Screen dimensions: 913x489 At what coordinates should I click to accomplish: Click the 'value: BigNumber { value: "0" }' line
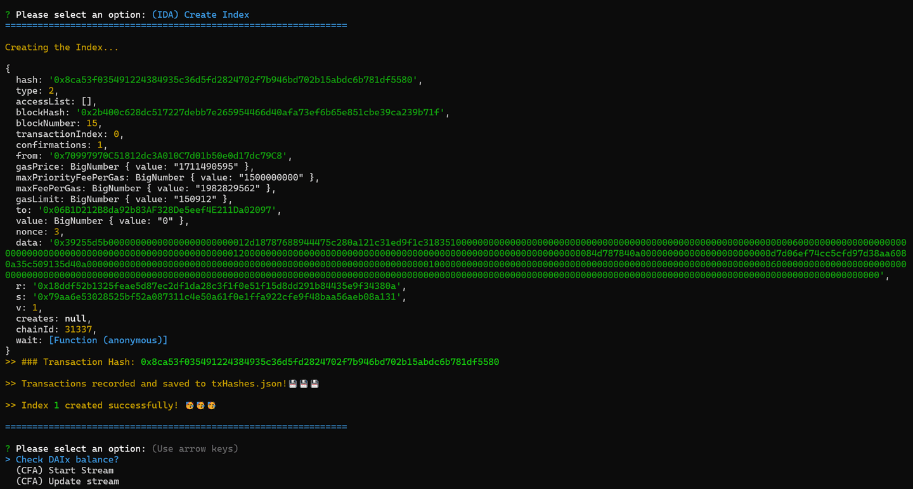pos(103,221)
